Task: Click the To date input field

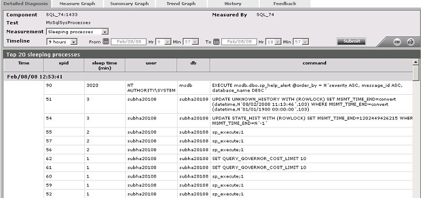Action: (x=239, y=42)
